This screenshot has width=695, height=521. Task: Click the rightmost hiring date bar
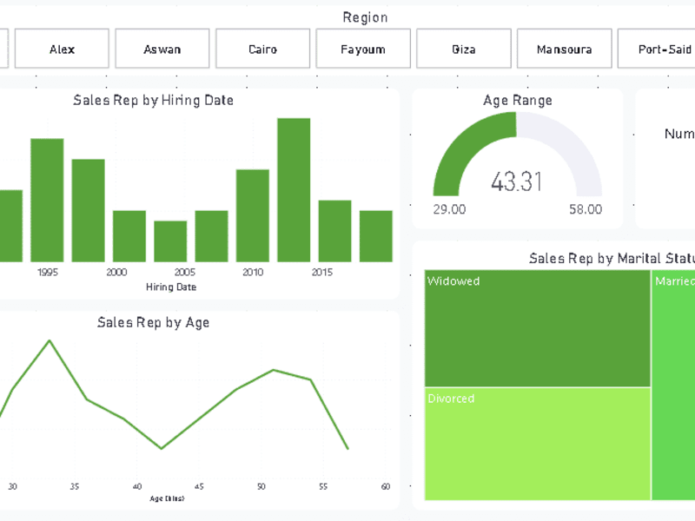376,236
